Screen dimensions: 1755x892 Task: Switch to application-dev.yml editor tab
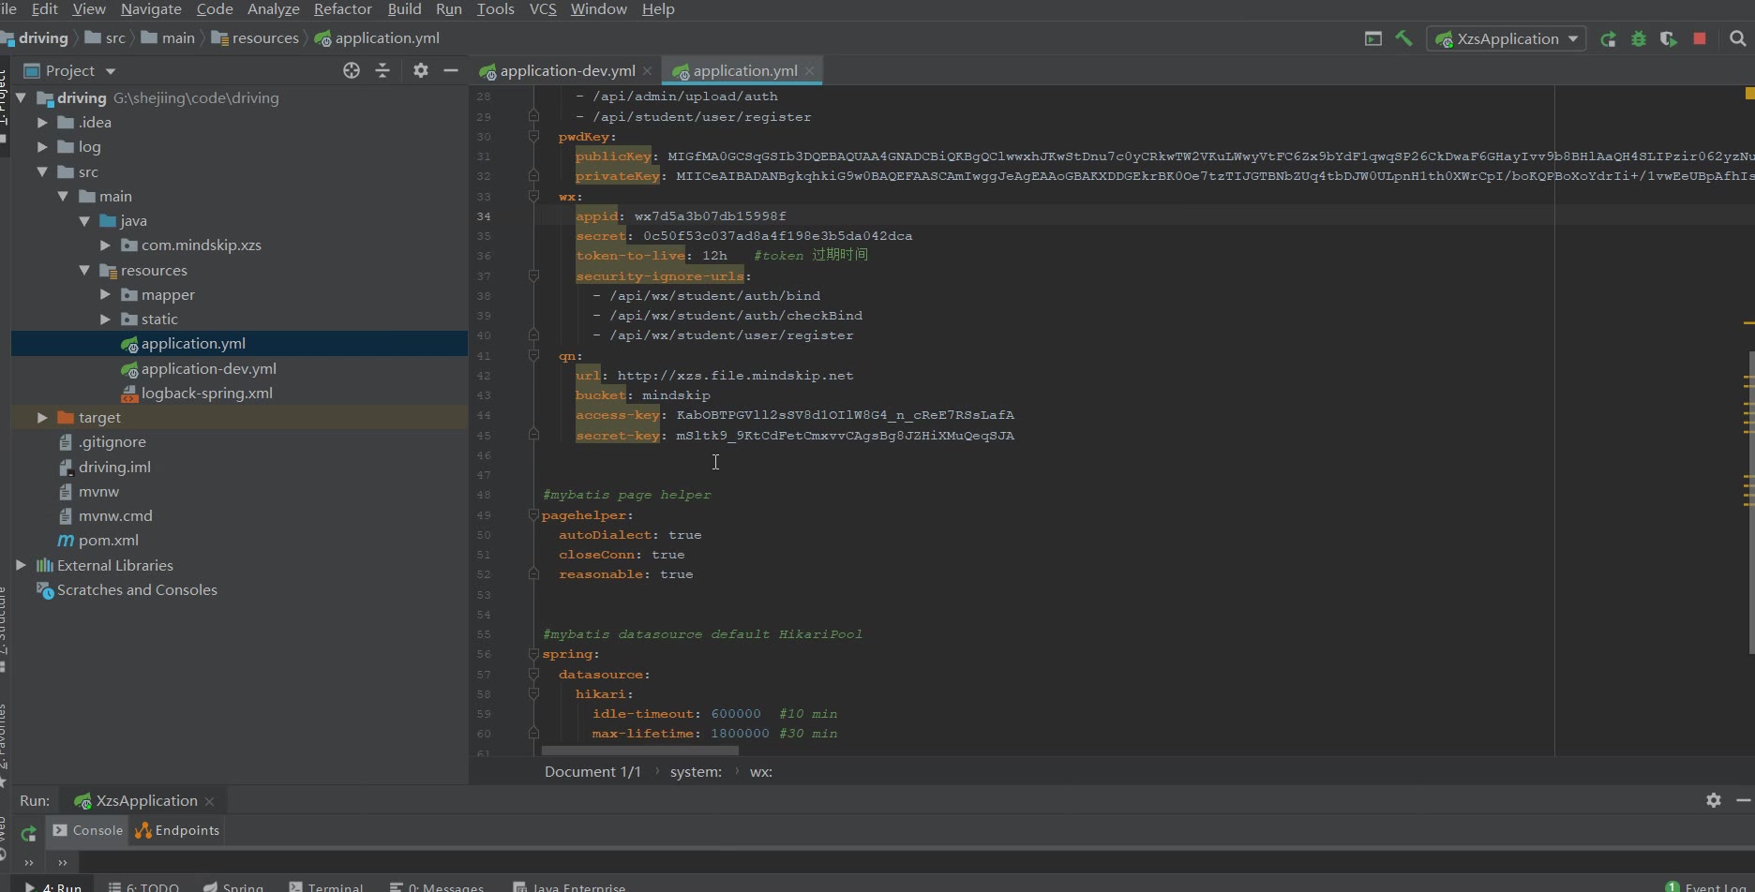tap(567, 71)
